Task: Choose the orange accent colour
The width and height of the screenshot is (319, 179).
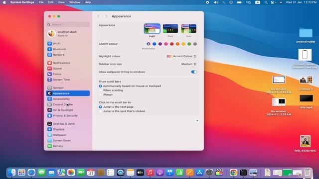Action: pyautogui.click(x=177, y=44)
